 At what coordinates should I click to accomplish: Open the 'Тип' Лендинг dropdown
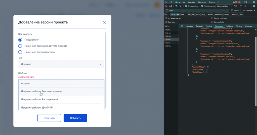61,64
